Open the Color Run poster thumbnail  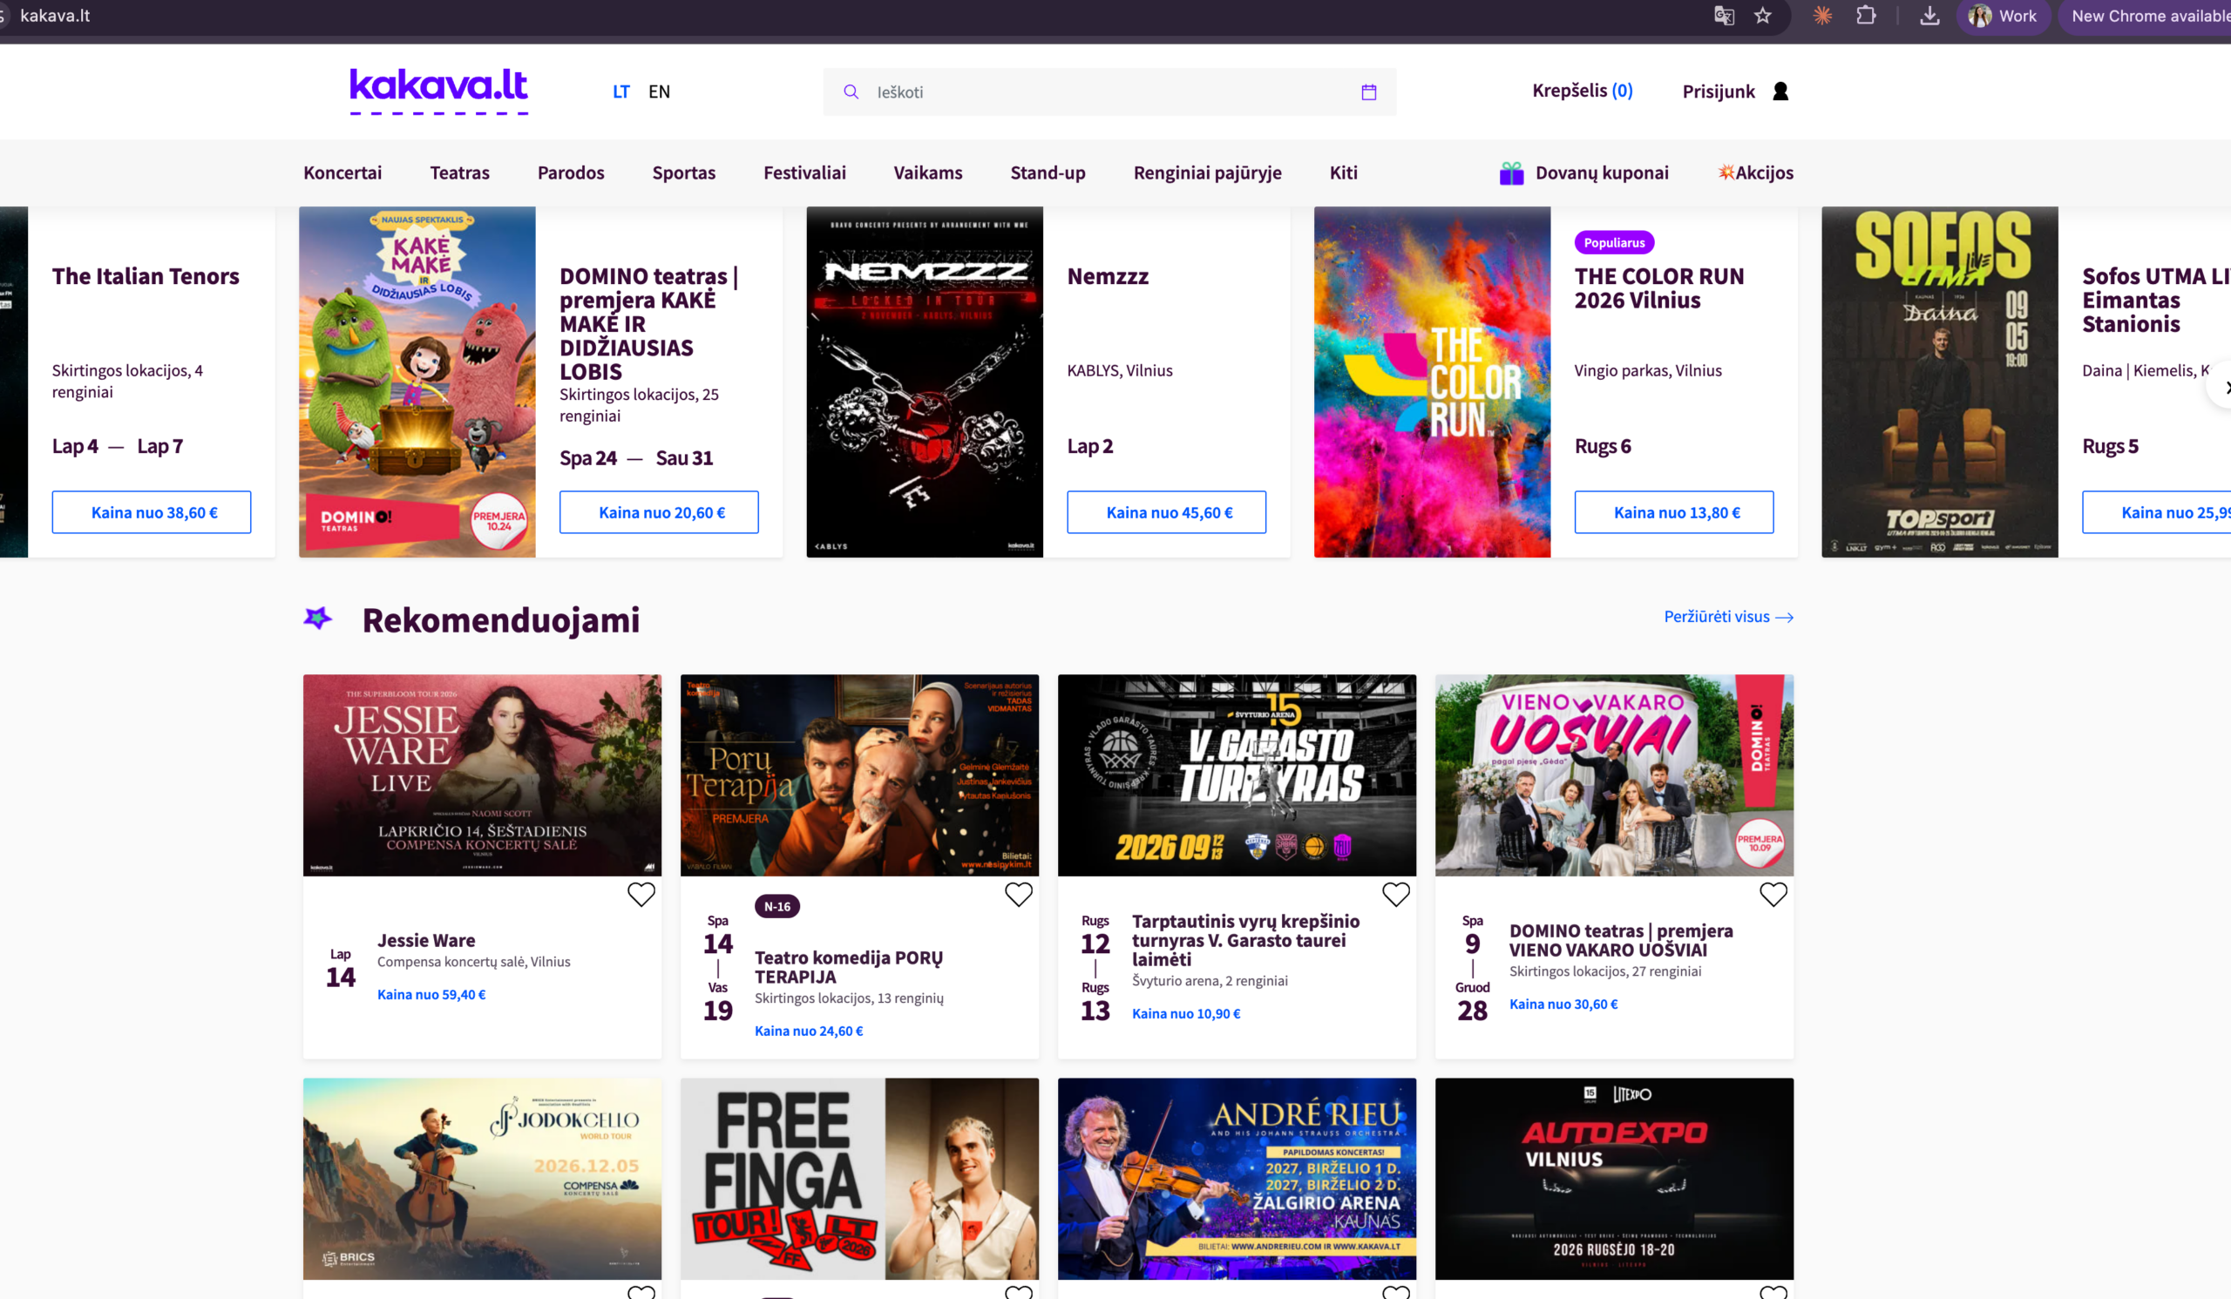coord(1432,382)
